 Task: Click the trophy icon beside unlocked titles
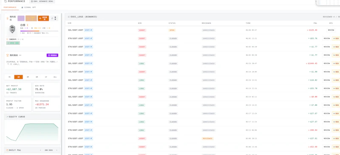(7, 39)
